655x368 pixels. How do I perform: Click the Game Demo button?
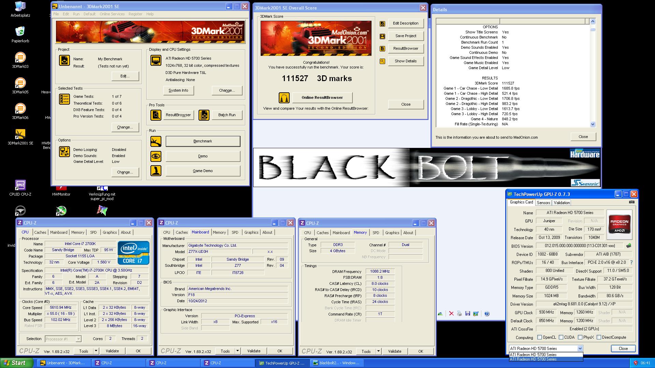point(203,171)
